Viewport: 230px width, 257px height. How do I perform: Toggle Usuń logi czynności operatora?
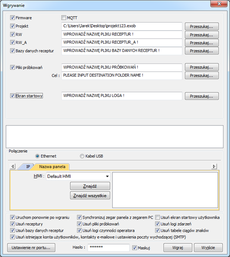[x=79, y=230]
